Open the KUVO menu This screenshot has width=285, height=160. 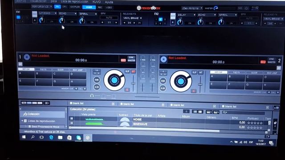point(97,2)
